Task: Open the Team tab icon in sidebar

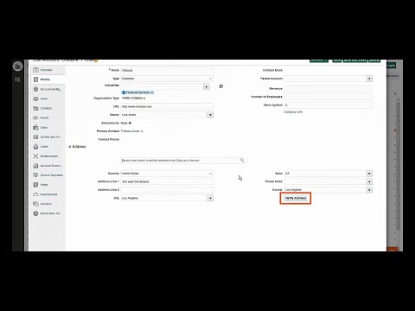Action: 35,98
